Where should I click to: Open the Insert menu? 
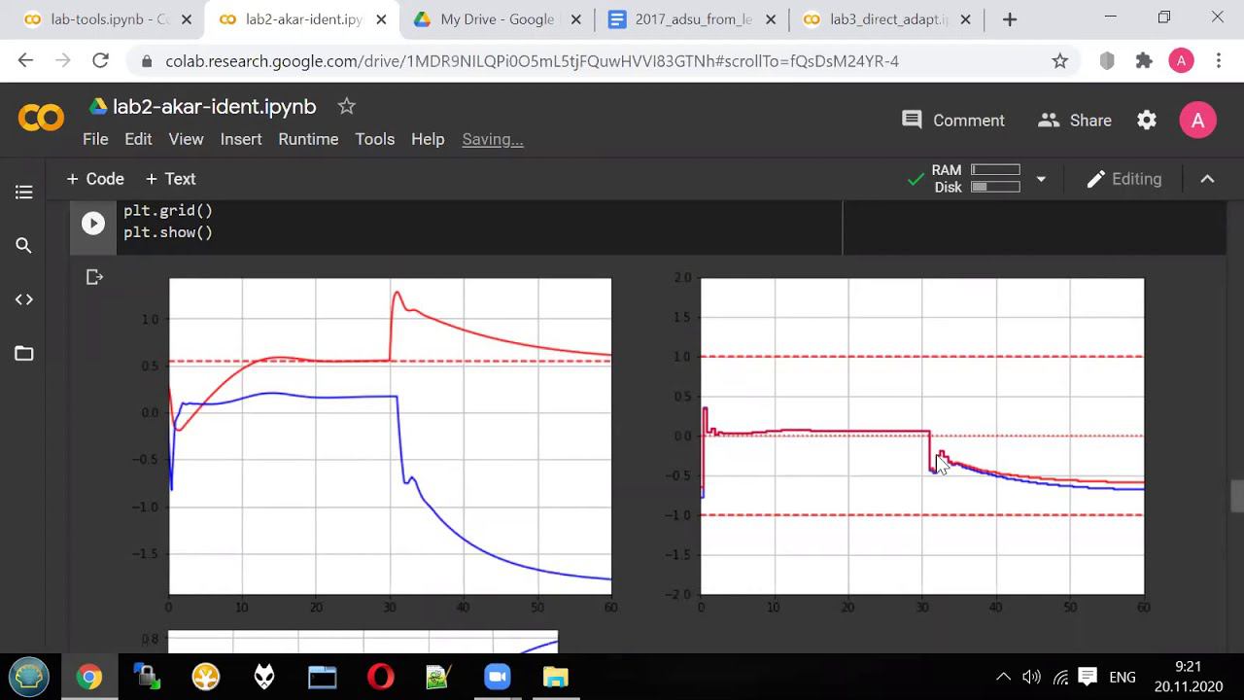click(x=241, y=139)
